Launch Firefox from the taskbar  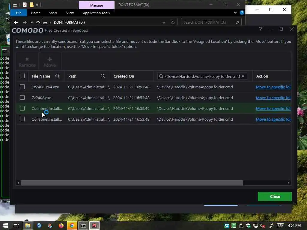tap(61, 226)
